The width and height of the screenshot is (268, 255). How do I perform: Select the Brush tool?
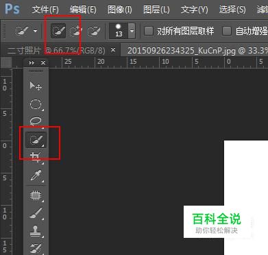click(x=36, y=213)
